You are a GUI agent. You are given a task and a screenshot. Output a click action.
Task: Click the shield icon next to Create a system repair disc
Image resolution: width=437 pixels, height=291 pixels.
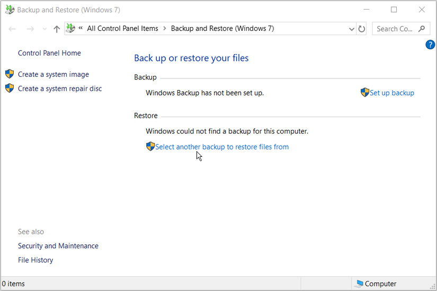10,88
